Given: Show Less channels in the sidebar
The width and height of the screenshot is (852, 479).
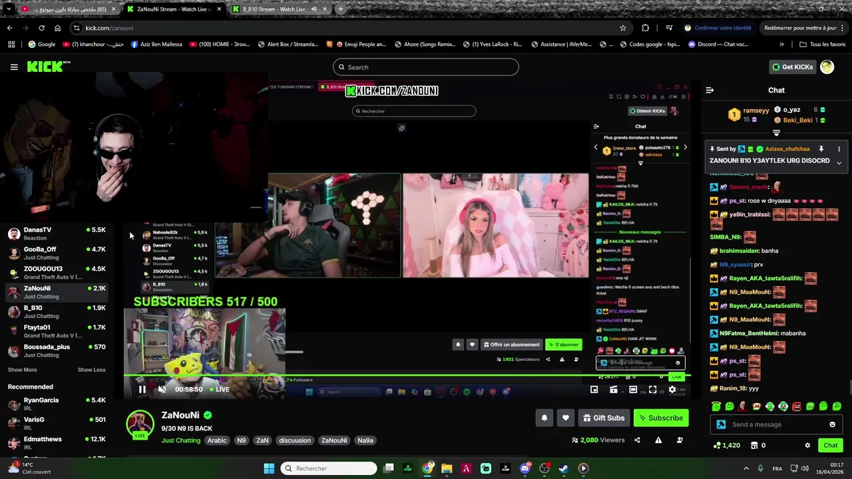Looking at the screenshot, I should [x=91, y=370].
